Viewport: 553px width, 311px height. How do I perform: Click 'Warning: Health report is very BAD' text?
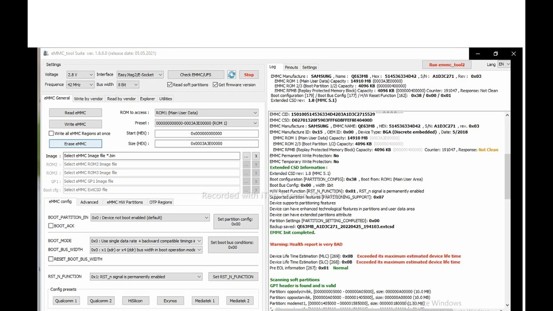pos(306,244)
